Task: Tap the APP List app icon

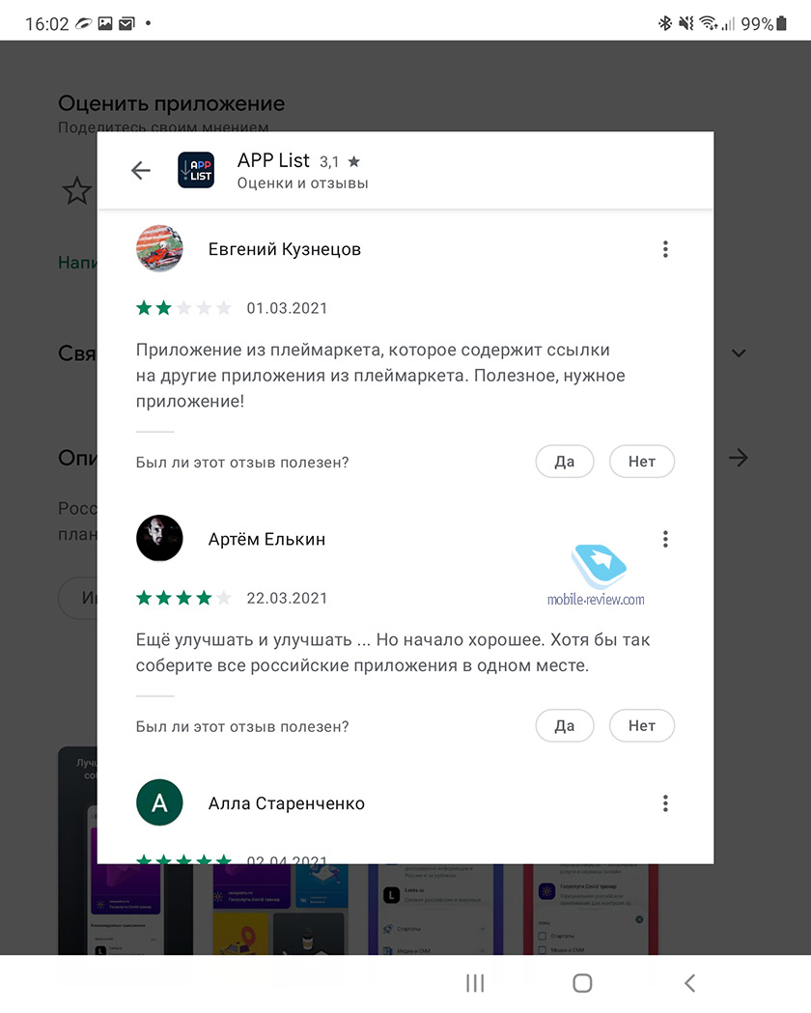Action: pos(196,170)
